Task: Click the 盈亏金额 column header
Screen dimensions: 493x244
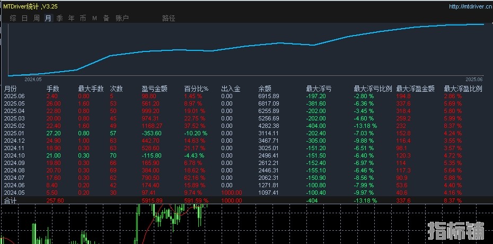Action: pyautogui.click(x=155, y=89)
